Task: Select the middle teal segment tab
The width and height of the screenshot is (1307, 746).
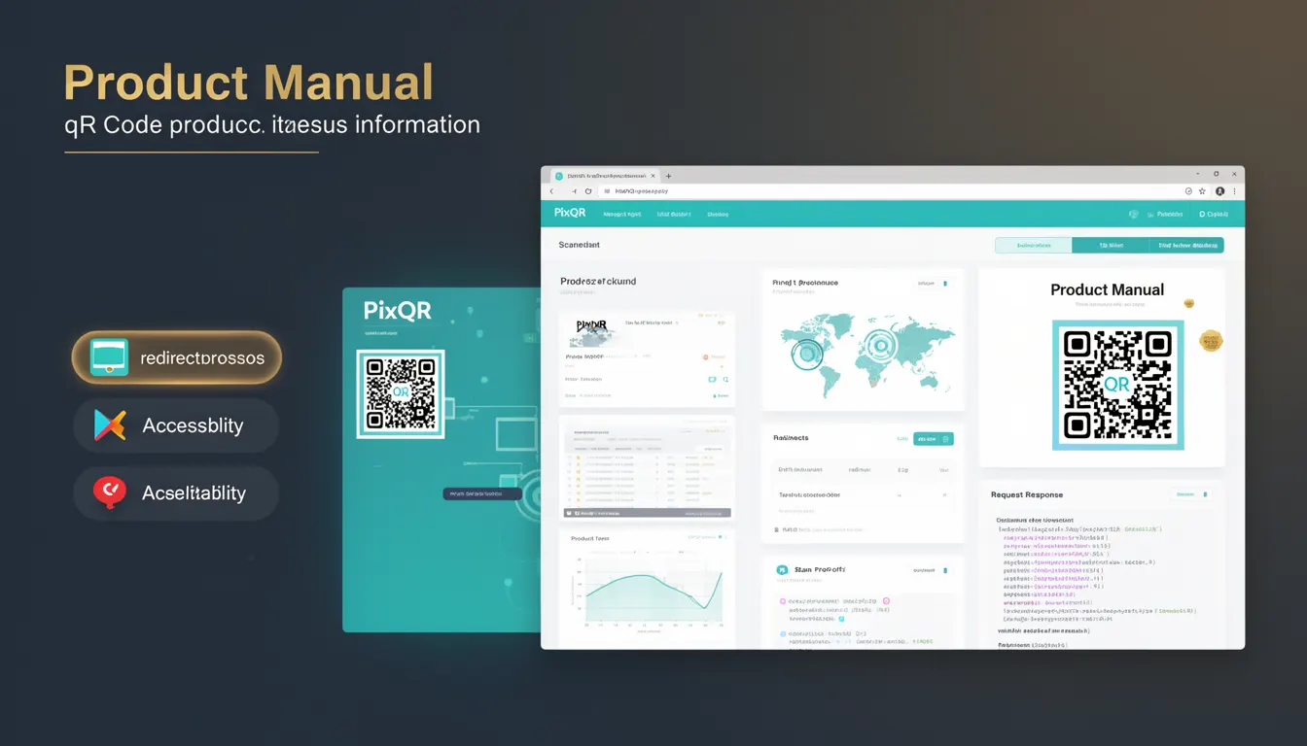Action: 1110,246
